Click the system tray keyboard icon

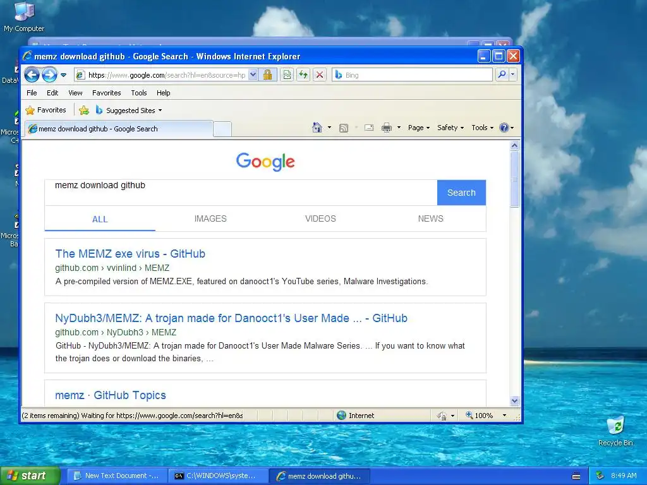576,476
